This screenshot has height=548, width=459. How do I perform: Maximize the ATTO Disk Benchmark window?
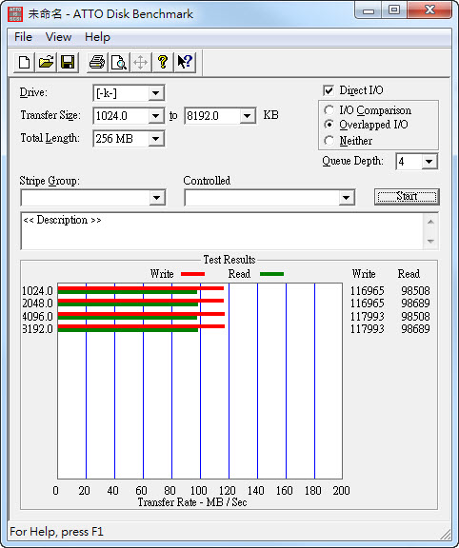click(394, 10)
